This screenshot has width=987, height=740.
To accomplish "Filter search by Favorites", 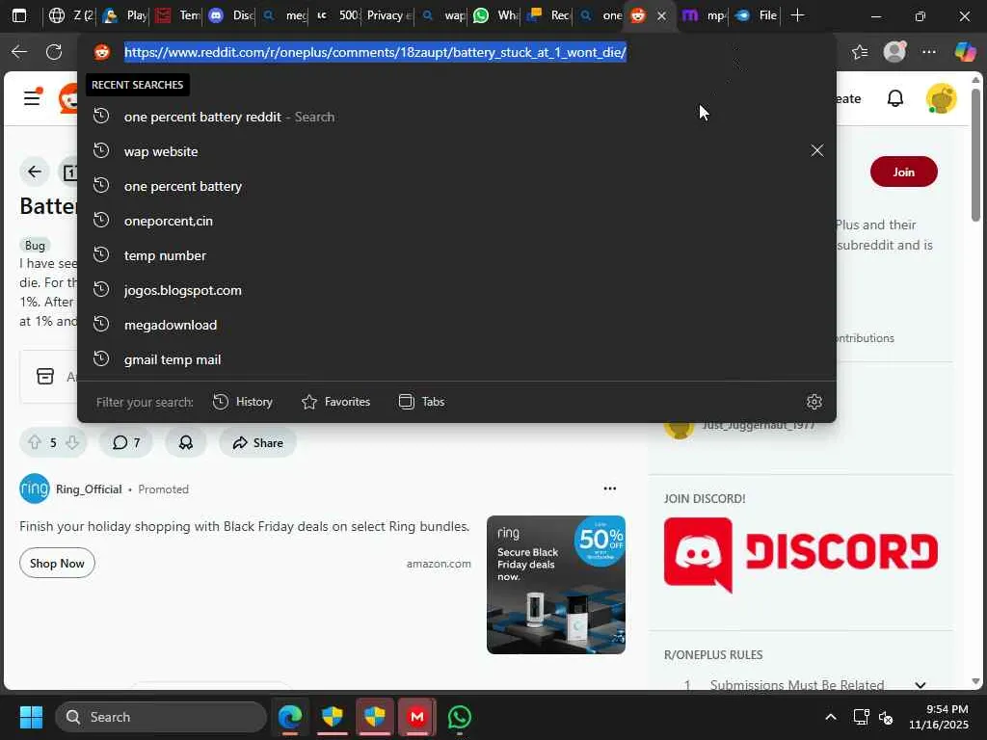I will [335, 402].
